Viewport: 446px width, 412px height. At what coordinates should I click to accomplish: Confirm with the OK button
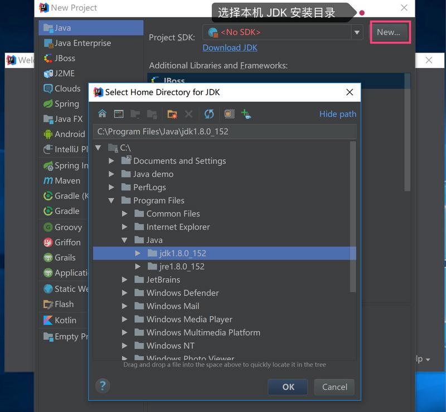(288, 387)
